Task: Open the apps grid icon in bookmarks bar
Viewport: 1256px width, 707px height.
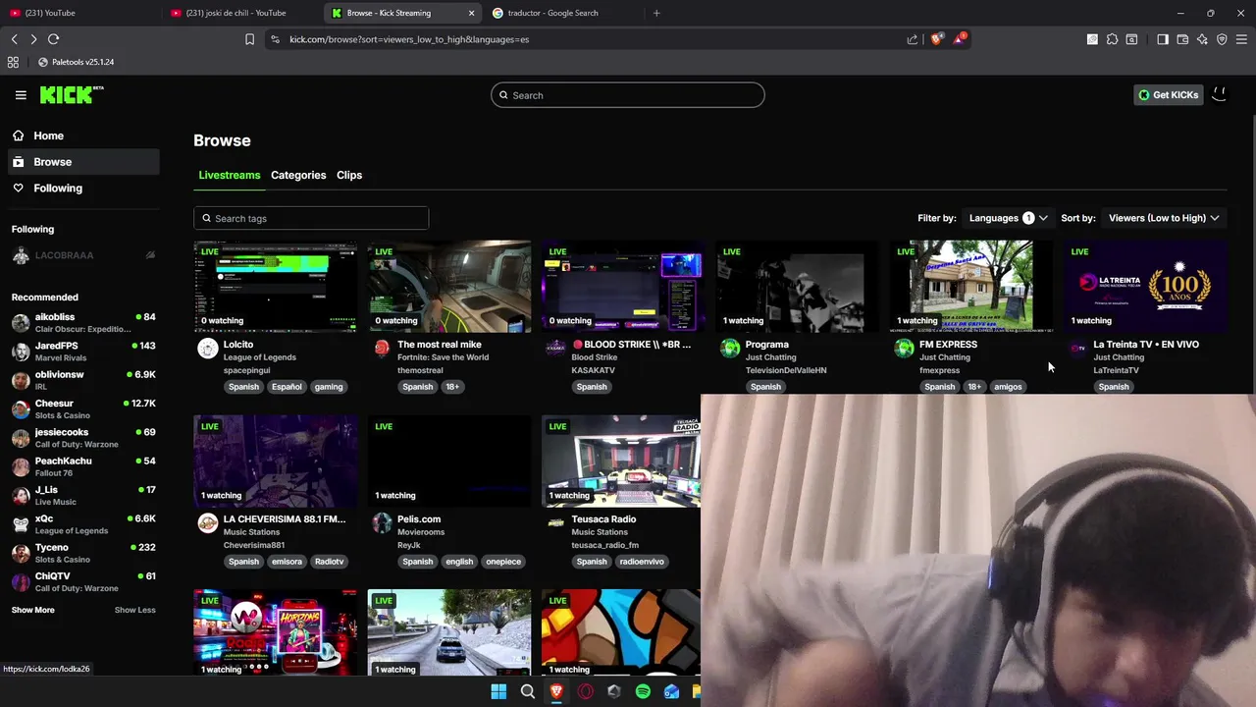Action: pyautogui.click(x=13, y=62)
